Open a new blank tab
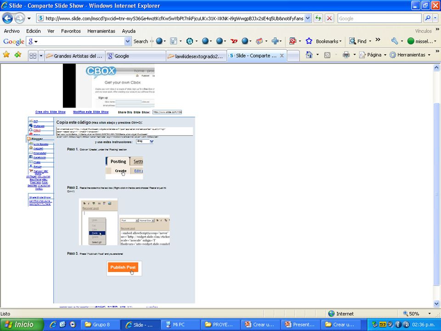Screen dimensions: 441x331 point(294,56)
